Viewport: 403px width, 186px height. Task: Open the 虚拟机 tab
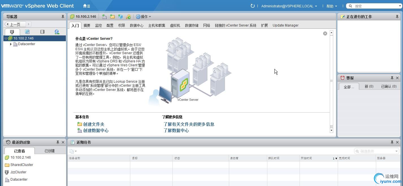pos(175,25)
